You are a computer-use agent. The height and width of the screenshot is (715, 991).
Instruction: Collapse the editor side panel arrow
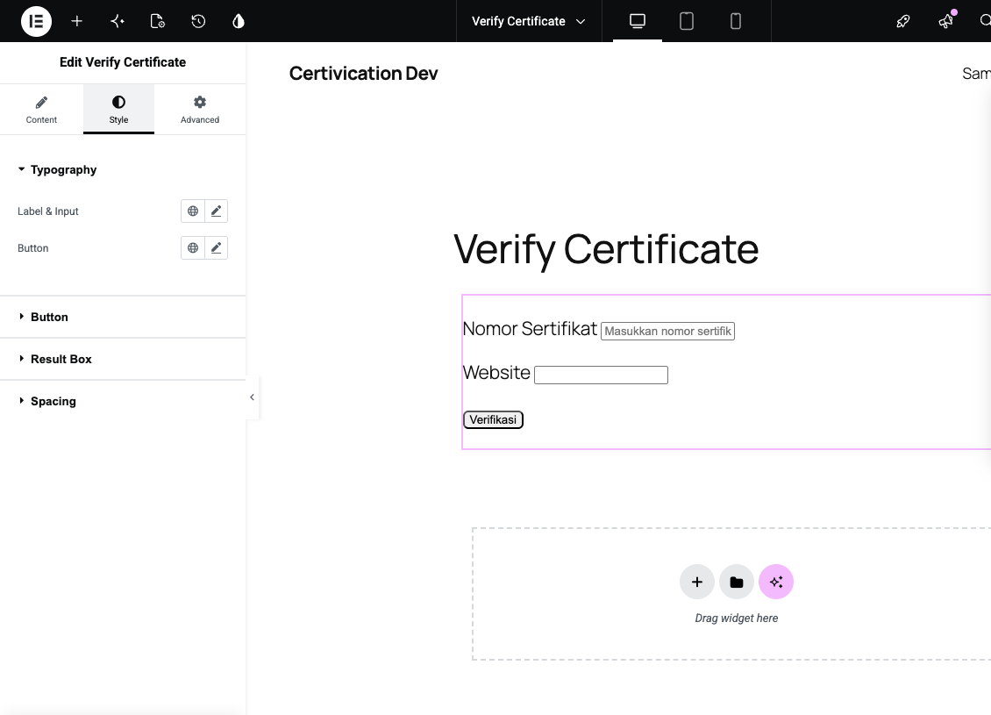(x=253, y=397)
